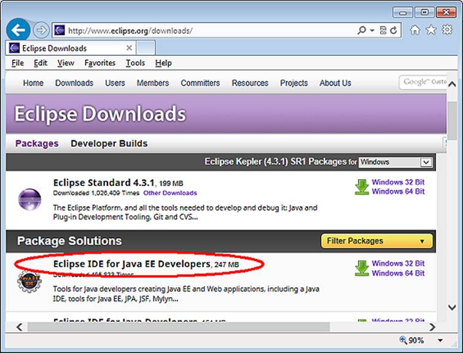Viewport: 463px width, 353px height.
Task: Click the Eclipse Downloads page heading
Action: [100, 114]
